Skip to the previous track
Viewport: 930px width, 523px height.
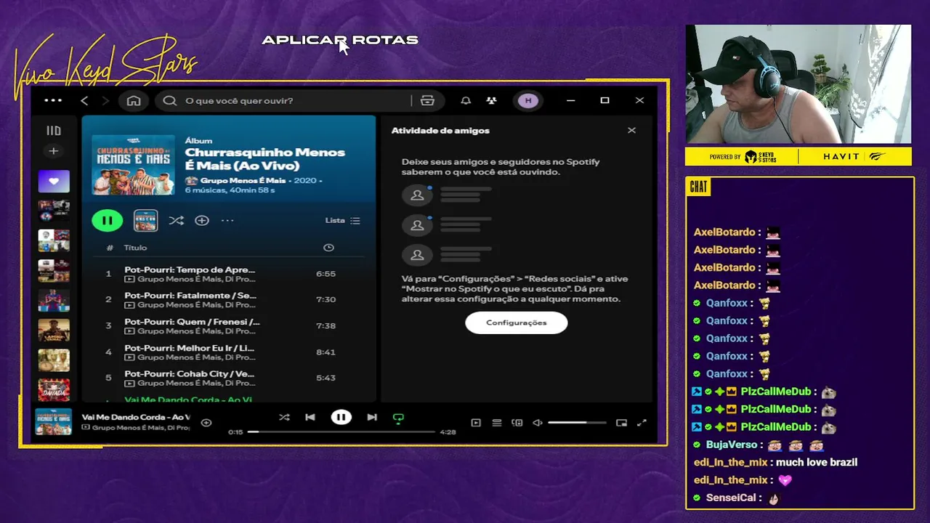[x=310, y=417]
